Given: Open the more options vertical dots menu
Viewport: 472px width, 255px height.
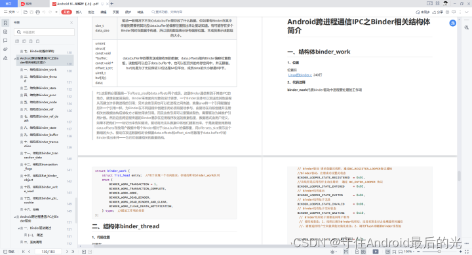Looking at the screenshot, I should [460, 12].
